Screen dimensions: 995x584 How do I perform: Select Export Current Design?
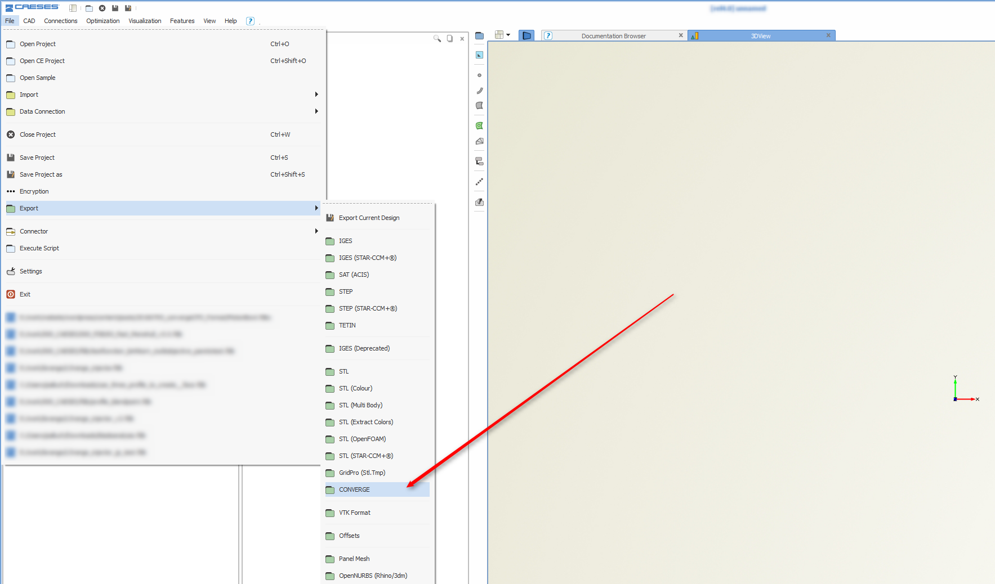tap(377, 218)
